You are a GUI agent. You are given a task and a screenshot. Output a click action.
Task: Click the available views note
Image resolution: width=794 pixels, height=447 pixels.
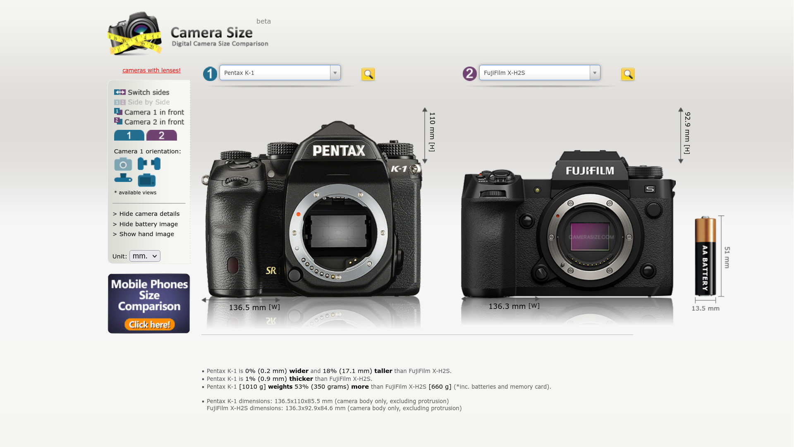pyautogui.click(x=135, y=193)
